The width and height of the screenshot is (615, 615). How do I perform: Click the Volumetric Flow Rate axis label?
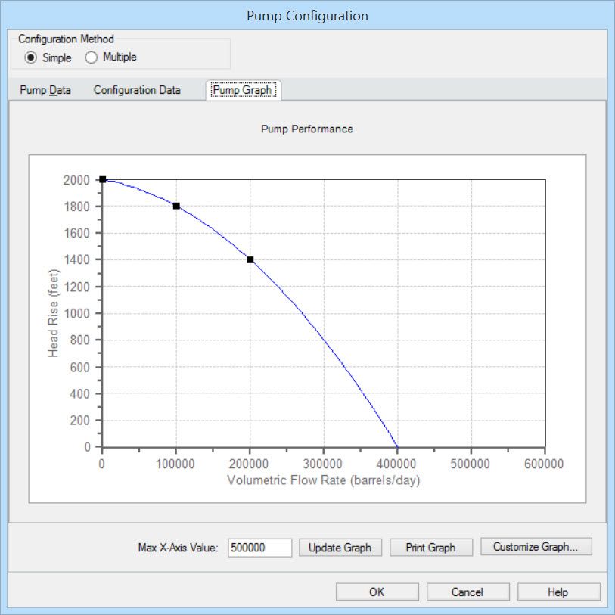(324, 477)
